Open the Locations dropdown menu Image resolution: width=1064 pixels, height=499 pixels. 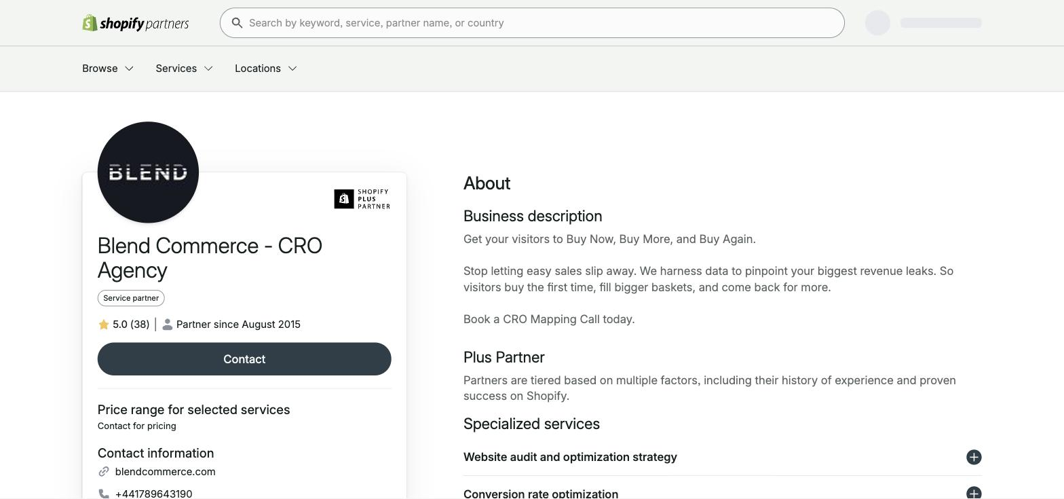click(x=266, y=69)
